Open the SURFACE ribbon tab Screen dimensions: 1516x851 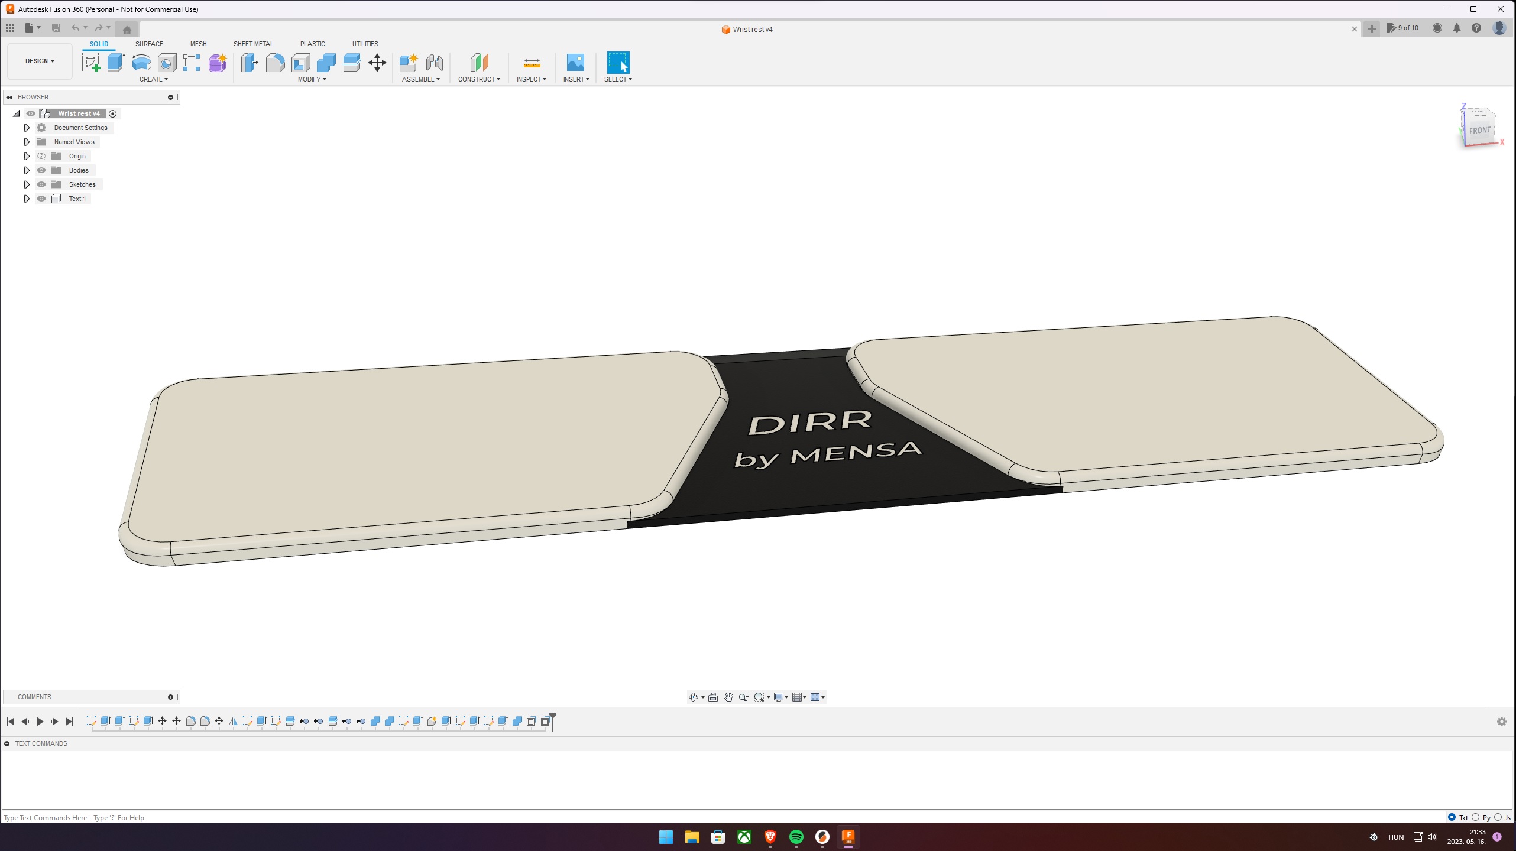(x=148, y=44)
